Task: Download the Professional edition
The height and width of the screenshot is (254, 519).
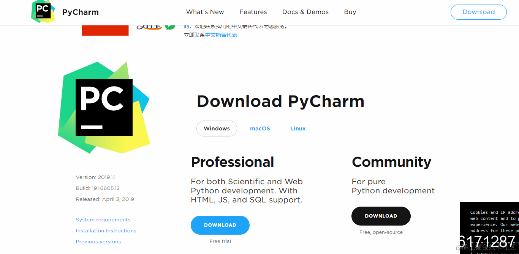Action: 220,225
